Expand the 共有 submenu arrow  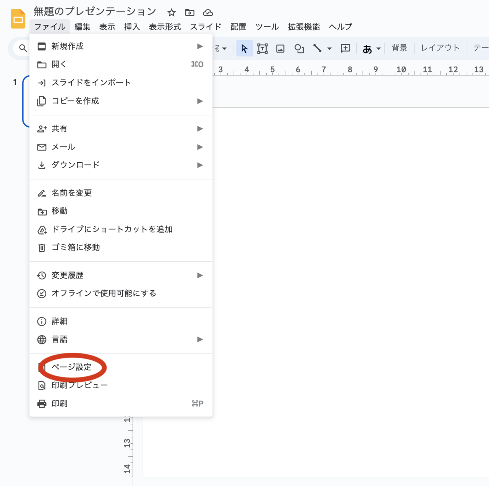[200, 129]
